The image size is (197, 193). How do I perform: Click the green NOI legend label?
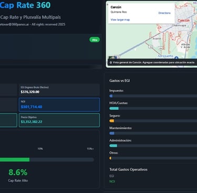[x=112, y=181]
